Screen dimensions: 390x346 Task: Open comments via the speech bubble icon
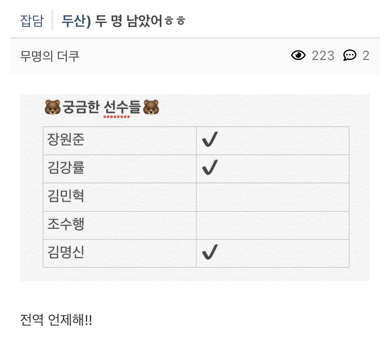(x=350, y=55)
